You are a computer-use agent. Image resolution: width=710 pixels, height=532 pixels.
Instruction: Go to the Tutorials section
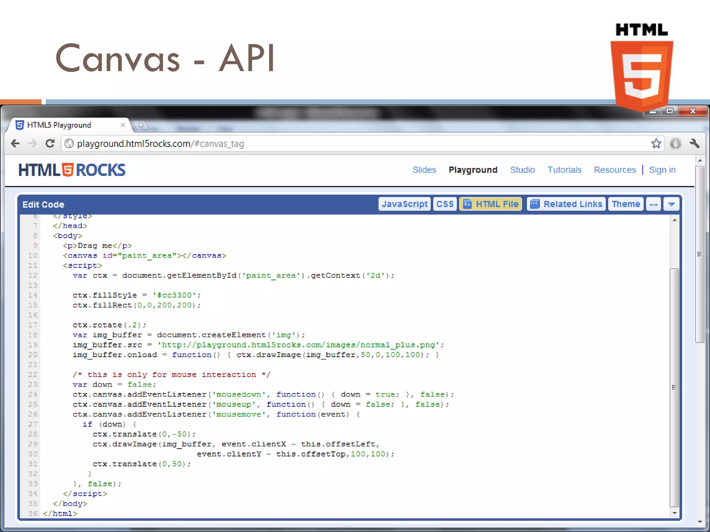pyautogui.click(x=564, y=170)
